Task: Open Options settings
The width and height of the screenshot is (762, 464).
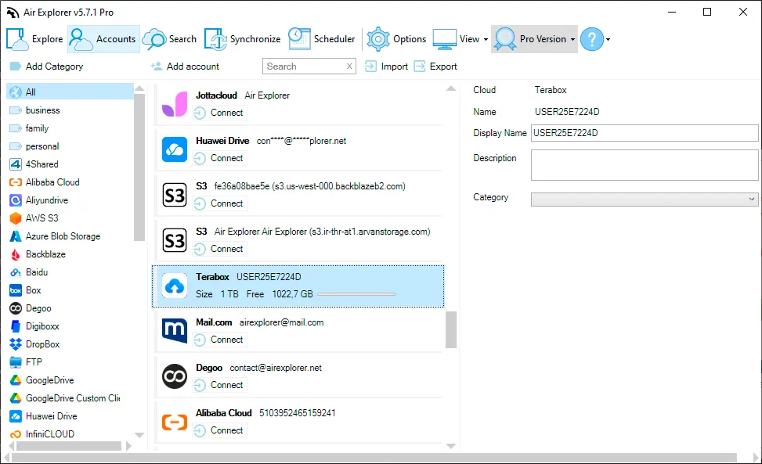Action: click(x=396, y=39)
